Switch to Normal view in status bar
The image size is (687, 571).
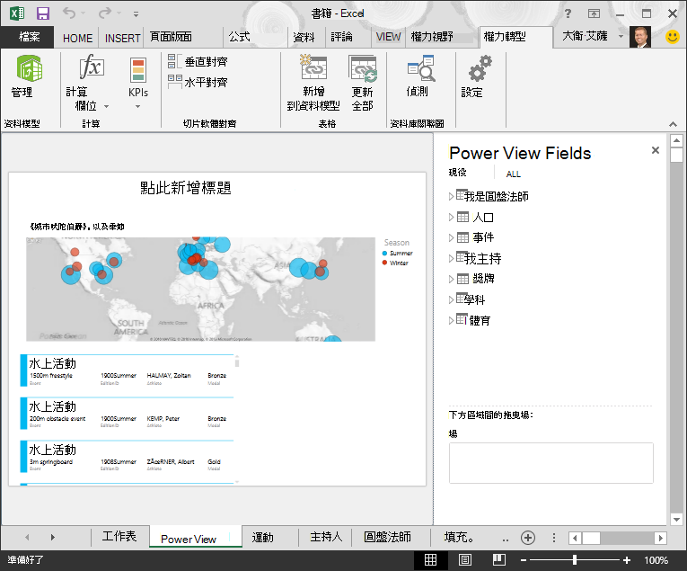point(431,560)
